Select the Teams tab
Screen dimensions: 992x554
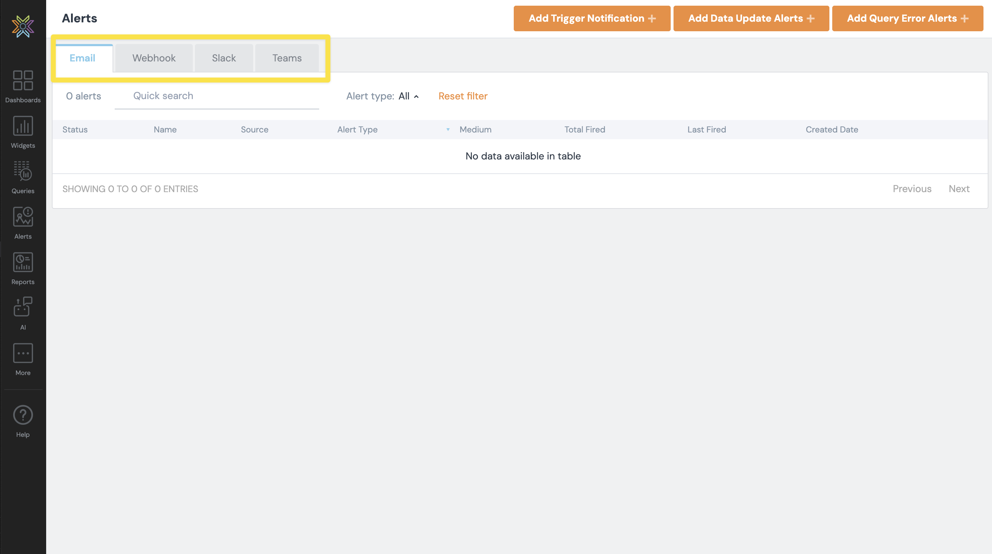tap(287, 58)
